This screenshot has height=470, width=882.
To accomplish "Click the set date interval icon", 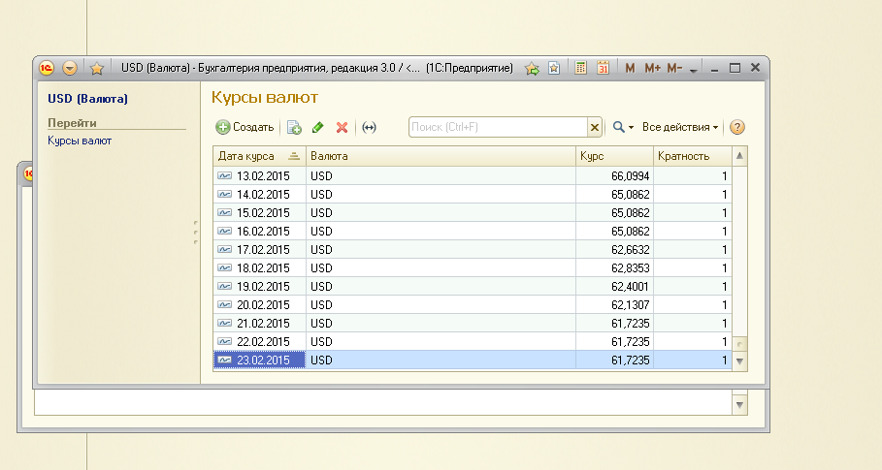I will point(369,128).
